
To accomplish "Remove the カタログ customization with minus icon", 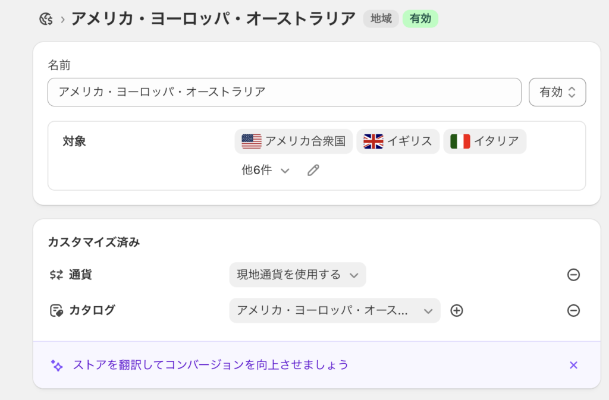I will click(573, 310).
